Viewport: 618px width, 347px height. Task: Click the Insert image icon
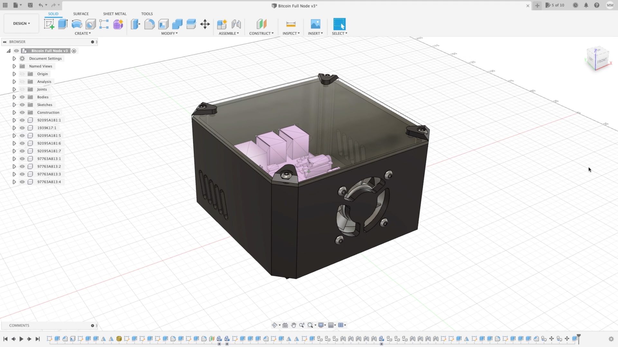[x=315, y=24]
